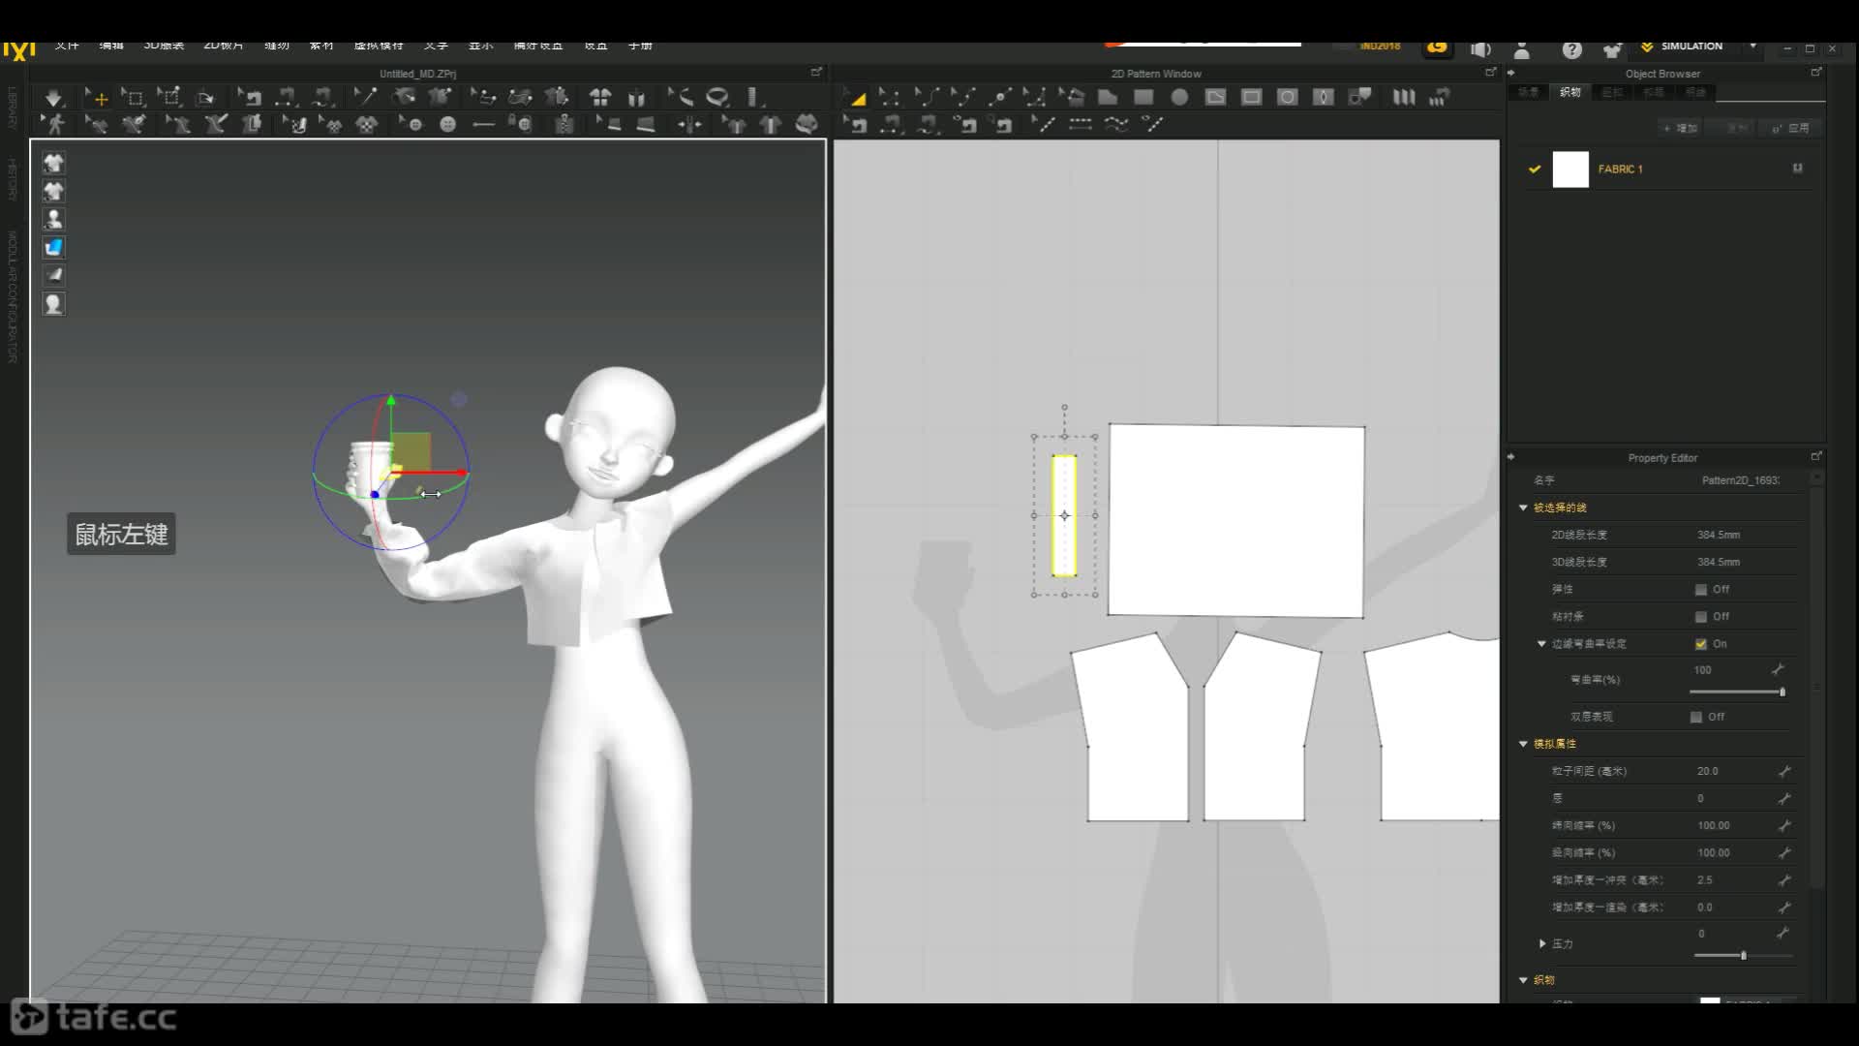The height and width of the screenshot is (1046, 1859).
Task: Click the simulate down-arrow icon in 3D toolbar
Action: click(53, 97)
